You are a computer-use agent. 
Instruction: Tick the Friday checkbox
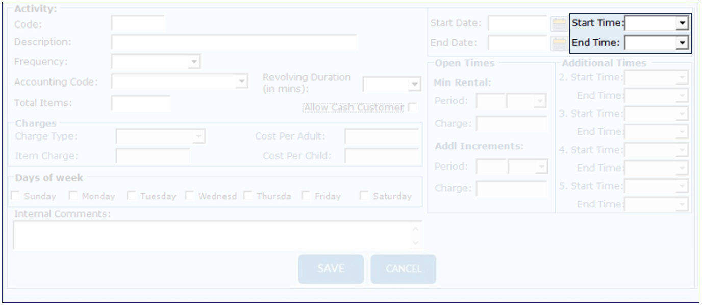click(x=306, y=196)
